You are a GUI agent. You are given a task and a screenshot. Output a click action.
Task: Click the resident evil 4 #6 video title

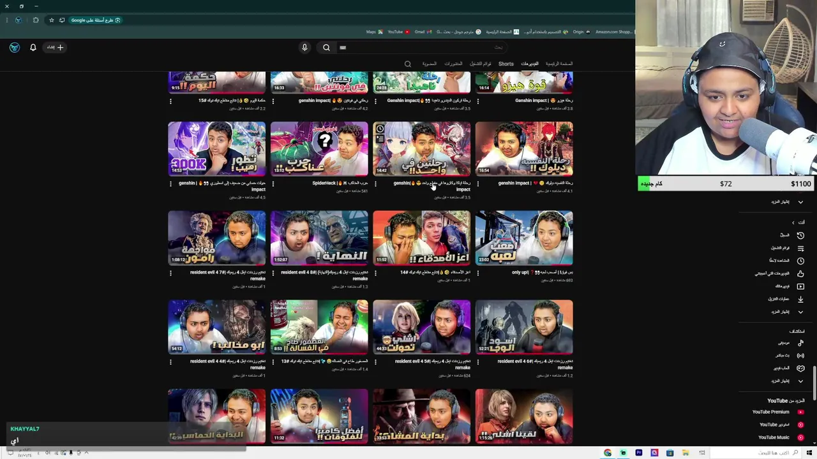pyautogui.click(x=535, y=365)
